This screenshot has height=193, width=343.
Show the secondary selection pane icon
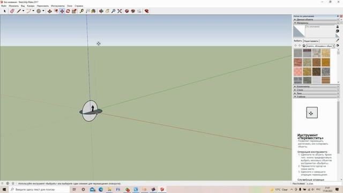coord(338,27)
